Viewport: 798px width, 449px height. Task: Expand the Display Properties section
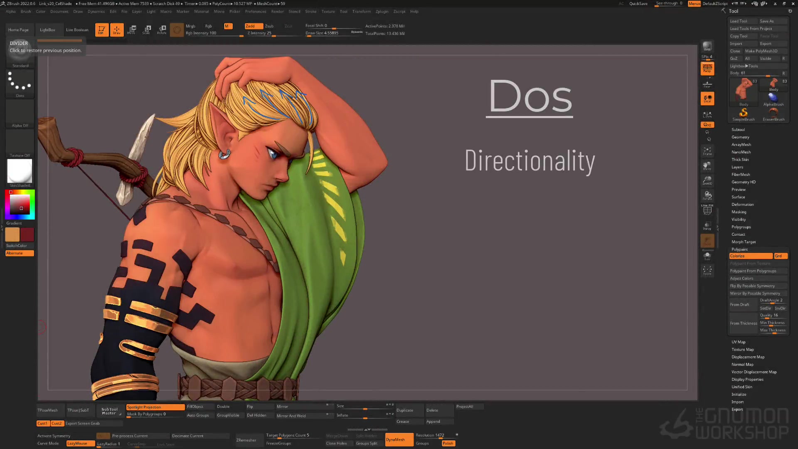[747, 380]
